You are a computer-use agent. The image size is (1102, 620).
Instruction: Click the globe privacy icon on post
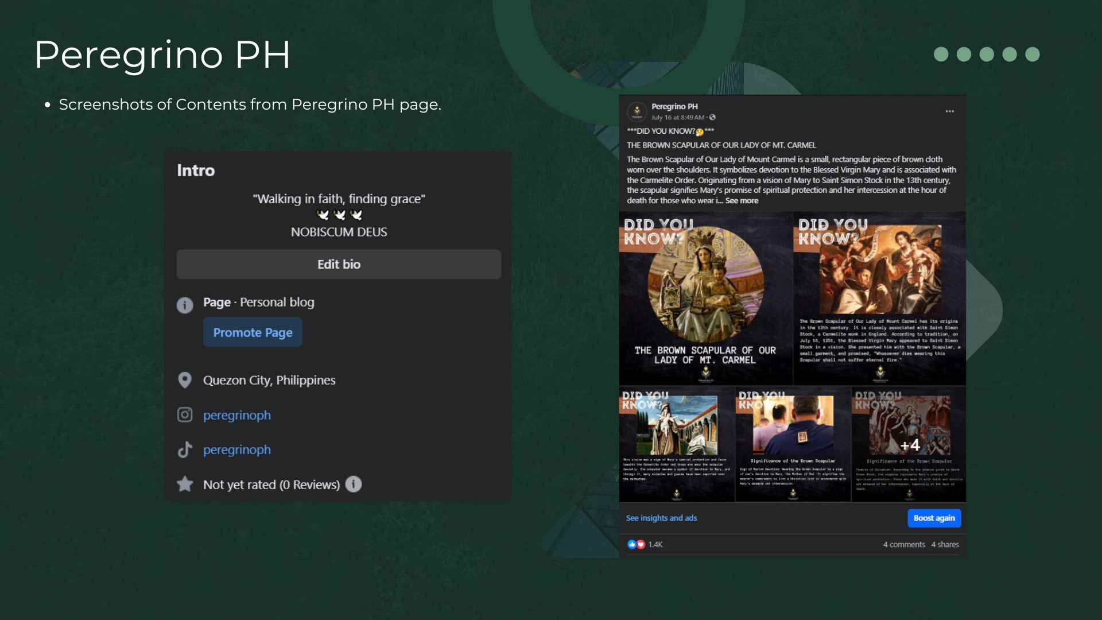712,117
